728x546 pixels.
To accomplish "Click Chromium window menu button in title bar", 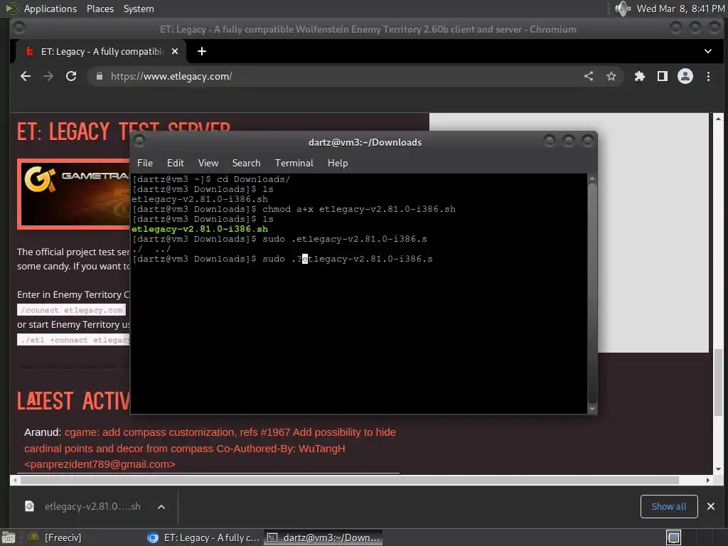I will (19, 28).
